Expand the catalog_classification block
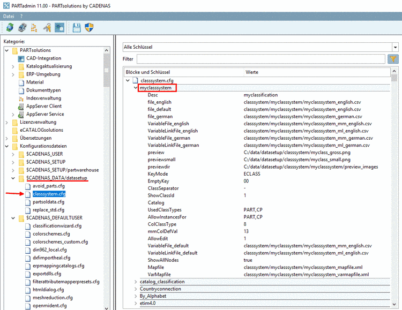 point(136,282)
